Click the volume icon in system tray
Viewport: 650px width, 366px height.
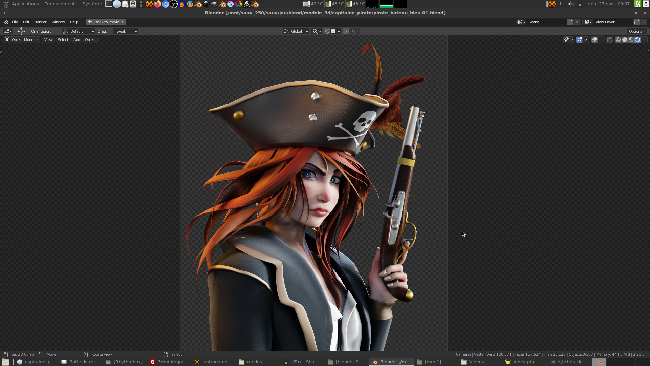tap(571, 4)
